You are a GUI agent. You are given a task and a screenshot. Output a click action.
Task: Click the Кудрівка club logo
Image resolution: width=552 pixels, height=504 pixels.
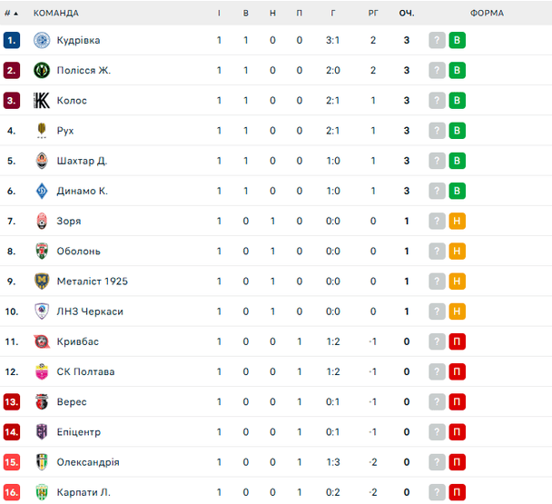42,40
